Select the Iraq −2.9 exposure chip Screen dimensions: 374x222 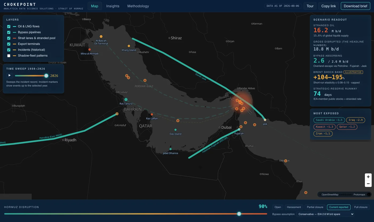pos(356,120)
